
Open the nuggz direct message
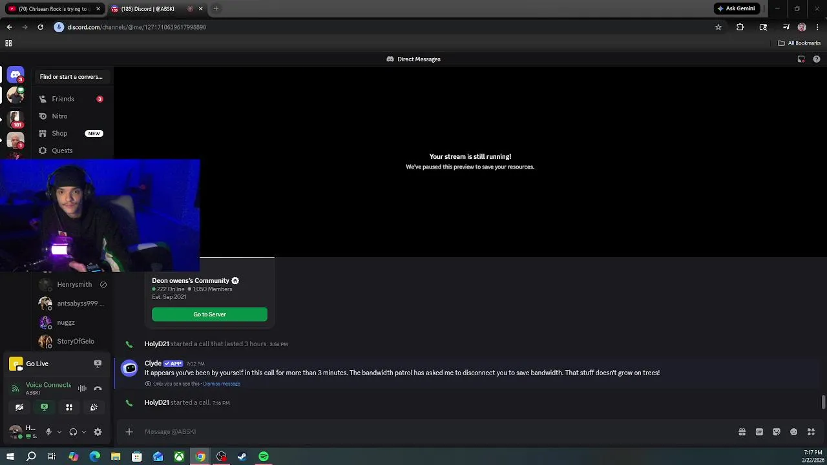pyautogui.click(x=73, y=322)
